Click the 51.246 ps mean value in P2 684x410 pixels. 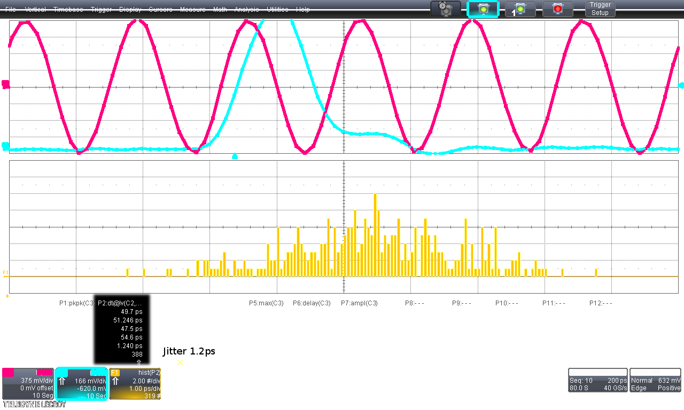click(x=128, y=320)
